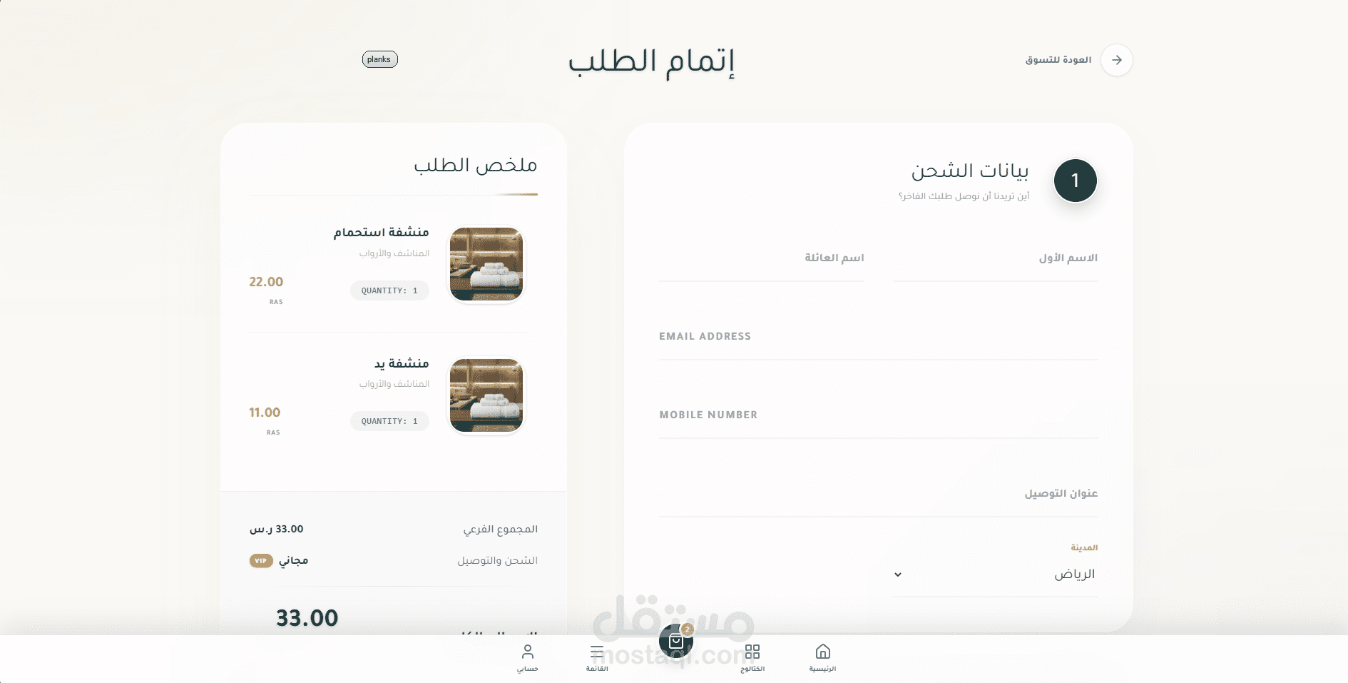The width and height of the screenshot is (1348, 683).
Task: Click the بيانات الشحن section heading
Action: (x=970, y=171)
